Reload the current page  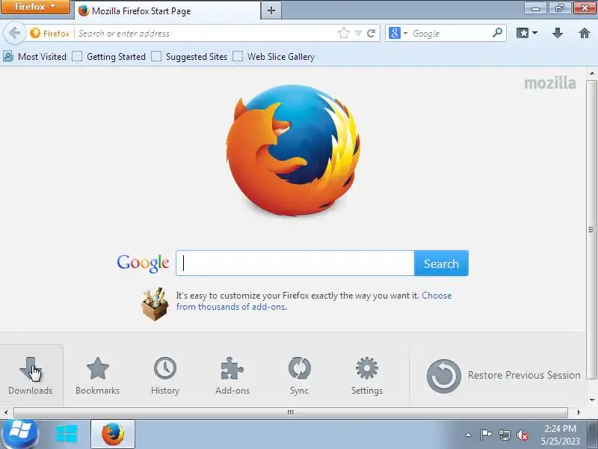coord(371,34)
